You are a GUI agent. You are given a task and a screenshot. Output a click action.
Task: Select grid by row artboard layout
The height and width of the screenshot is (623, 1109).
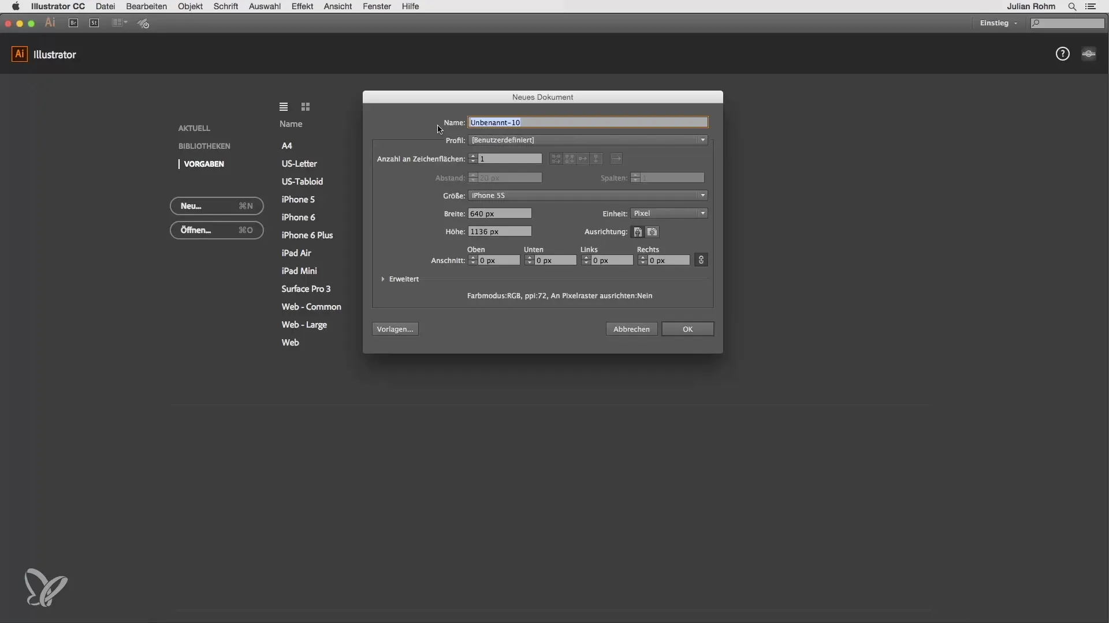[556, 159]
